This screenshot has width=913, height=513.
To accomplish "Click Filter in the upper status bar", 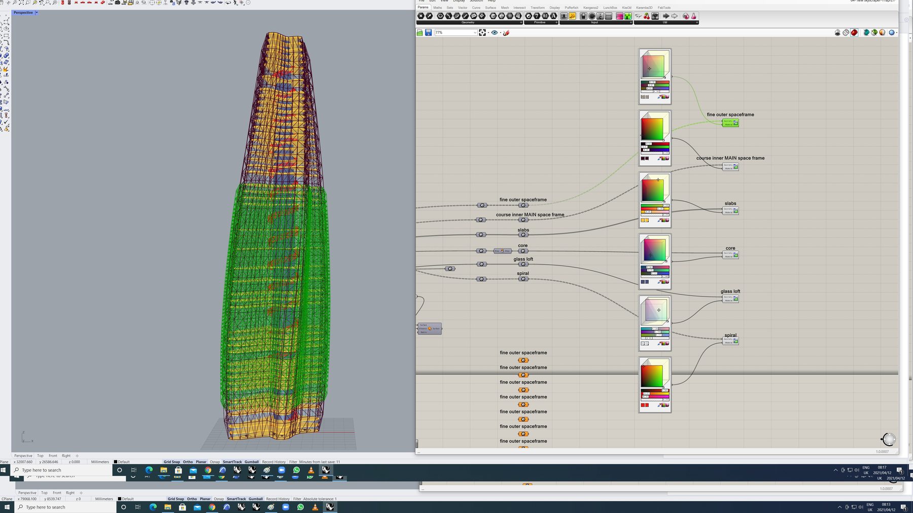I will point(293,462).
